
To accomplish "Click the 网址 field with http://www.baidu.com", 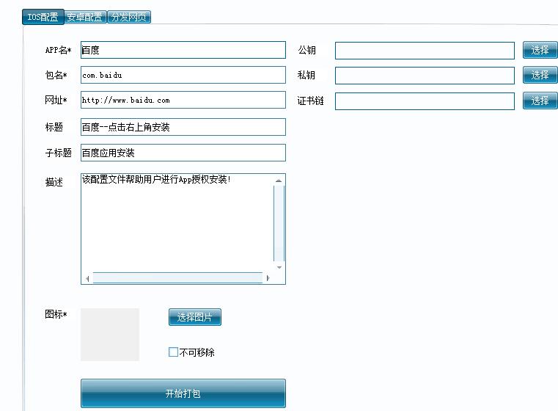I will (x=183, y=100).
